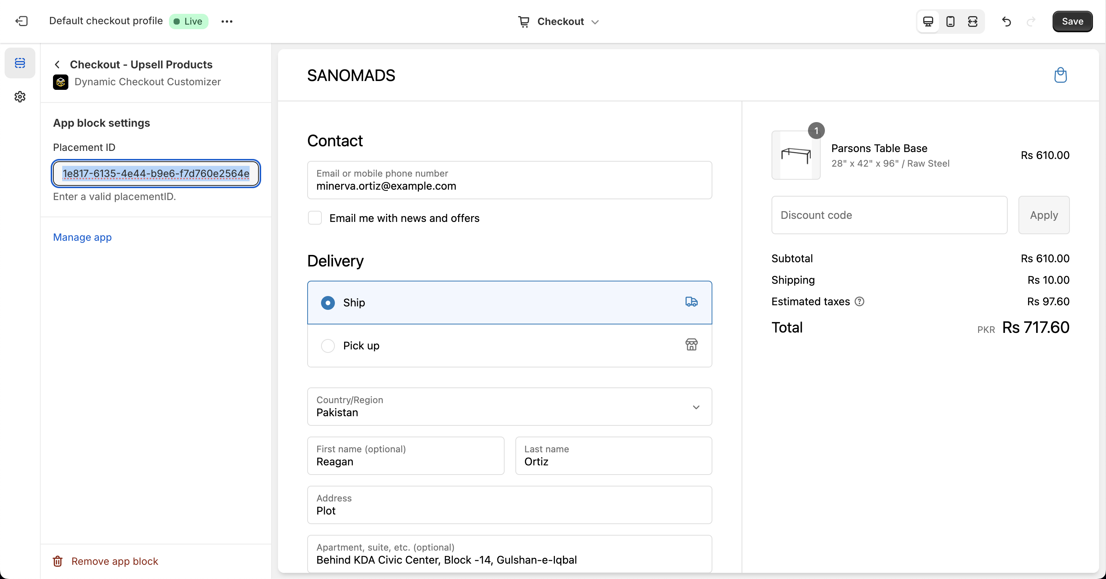
Task: Click the Contact section heading
Action: 335,141
